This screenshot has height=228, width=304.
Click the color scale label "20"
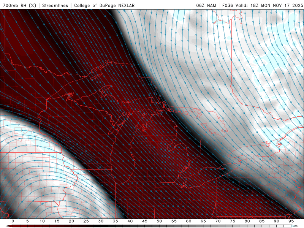coord(71,221)
